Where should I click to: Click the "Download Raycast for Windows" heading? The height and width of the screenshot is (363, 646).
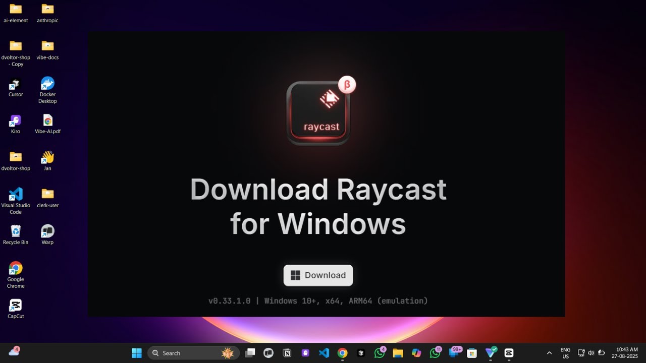318,206
